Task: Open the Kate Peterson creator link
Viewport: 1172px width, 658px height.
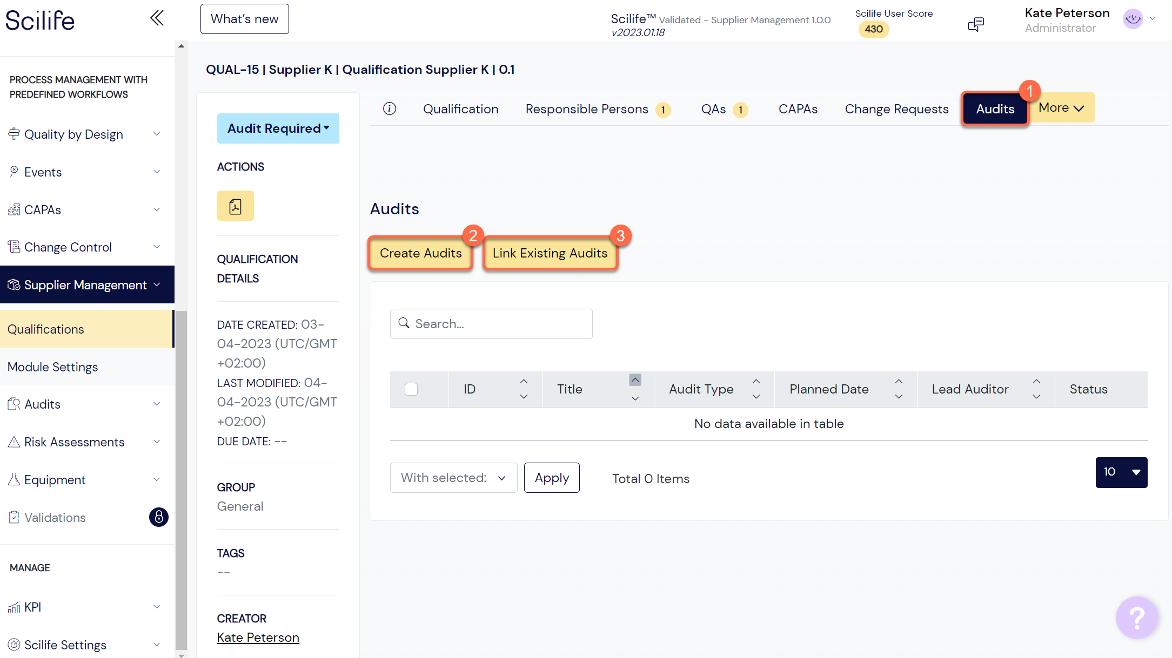Action: point(258,637)
